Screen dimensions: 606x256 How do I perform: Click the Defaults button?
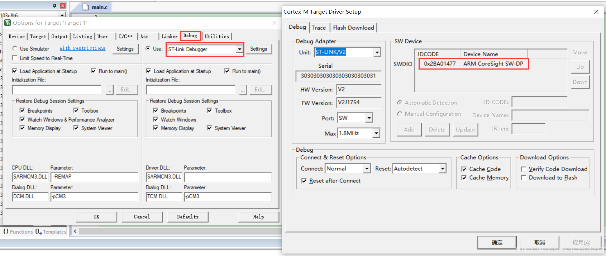click(x=188, y=217)
